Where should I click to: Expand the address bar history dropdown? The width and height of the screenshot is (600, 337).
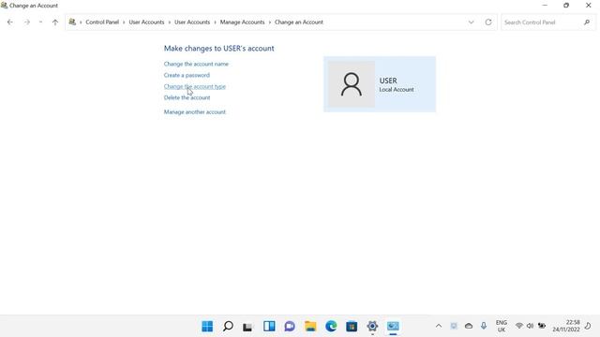[471, 22]
